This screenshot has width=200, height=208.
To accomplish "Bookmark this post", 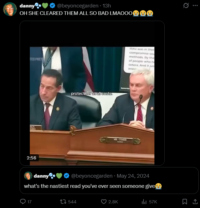I will point(185,202).
